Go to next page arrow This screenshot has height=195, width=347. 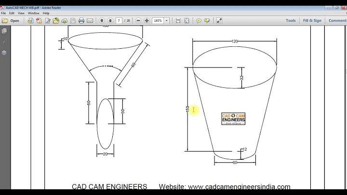pos(110,21)
